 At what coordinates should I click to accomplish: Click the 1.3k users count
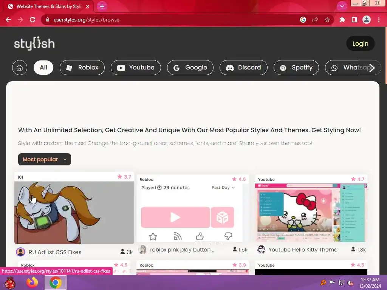click(x=359, y=250)
